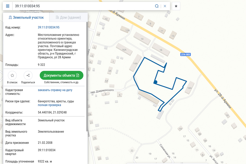This screenshot has width=246, height=164.
Task: Click the Собственник, стоимость и др. caption
Action: (61, 82)
